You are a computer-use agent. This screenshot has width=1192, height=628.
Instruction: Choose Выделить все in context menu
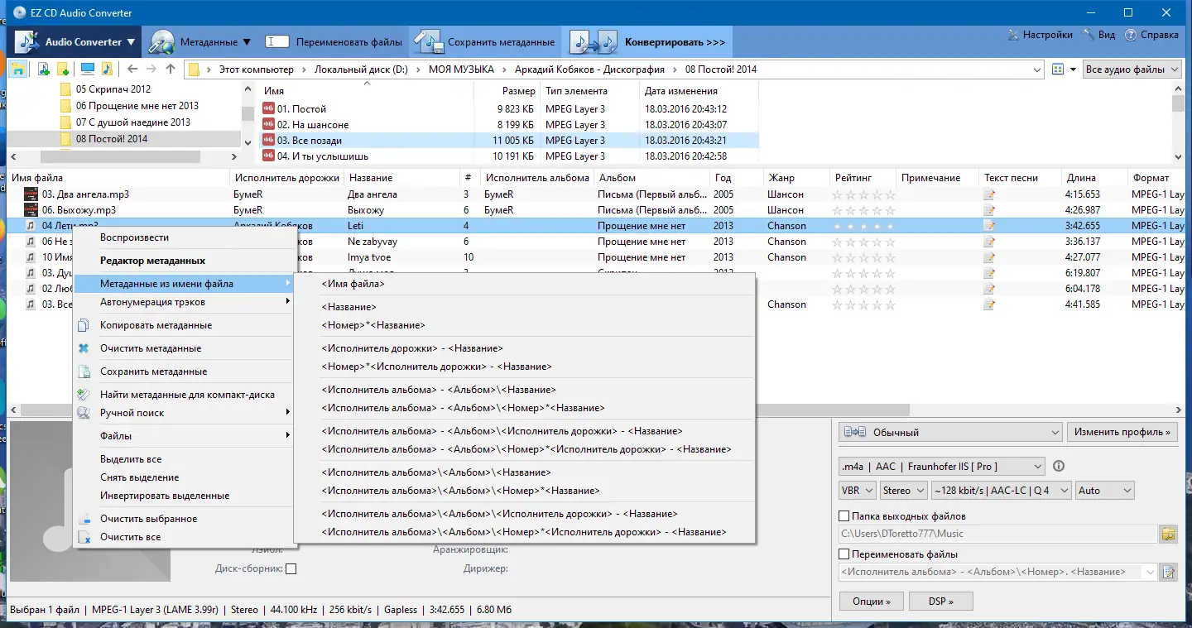185,459
